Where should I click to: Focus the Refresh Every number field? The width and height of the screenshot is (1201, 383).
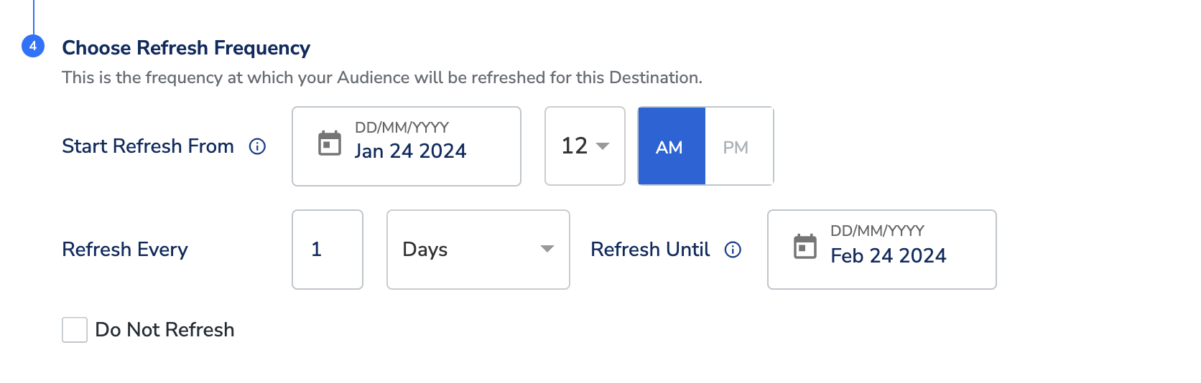[x=327, y=250]
